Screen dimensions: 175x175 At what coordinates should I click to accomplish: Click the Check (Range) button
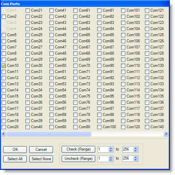tap(78, 149)
